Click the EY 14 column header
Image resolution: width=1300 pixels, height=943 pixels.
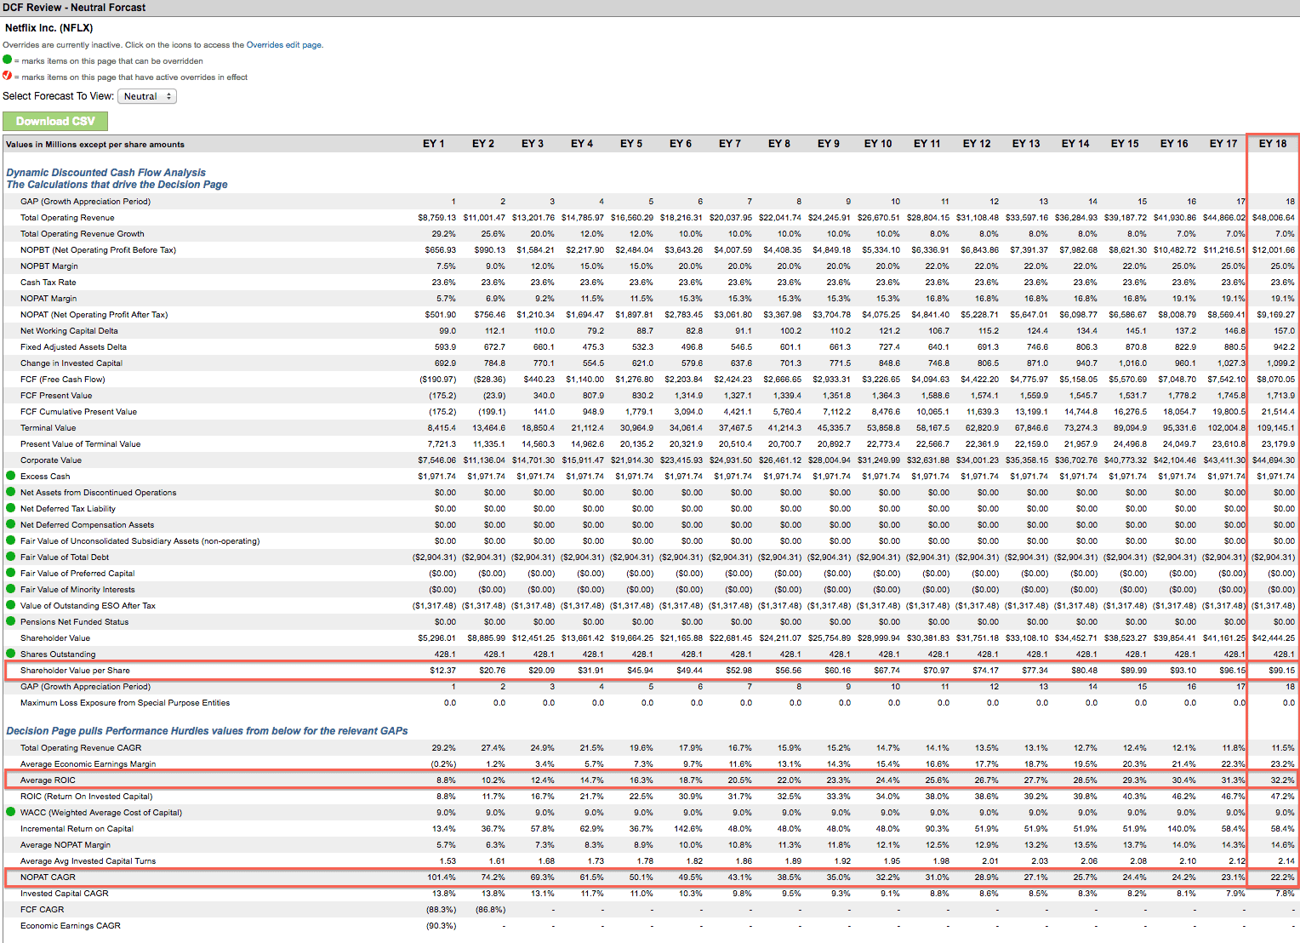(1075, 144)
